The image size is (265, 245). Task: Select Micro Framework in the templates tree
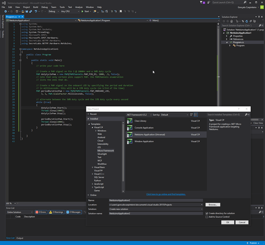point(106,151)
